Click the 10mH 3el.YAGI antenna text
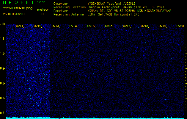Viewport: 187px width, 119px height. (x=114, y=15)
